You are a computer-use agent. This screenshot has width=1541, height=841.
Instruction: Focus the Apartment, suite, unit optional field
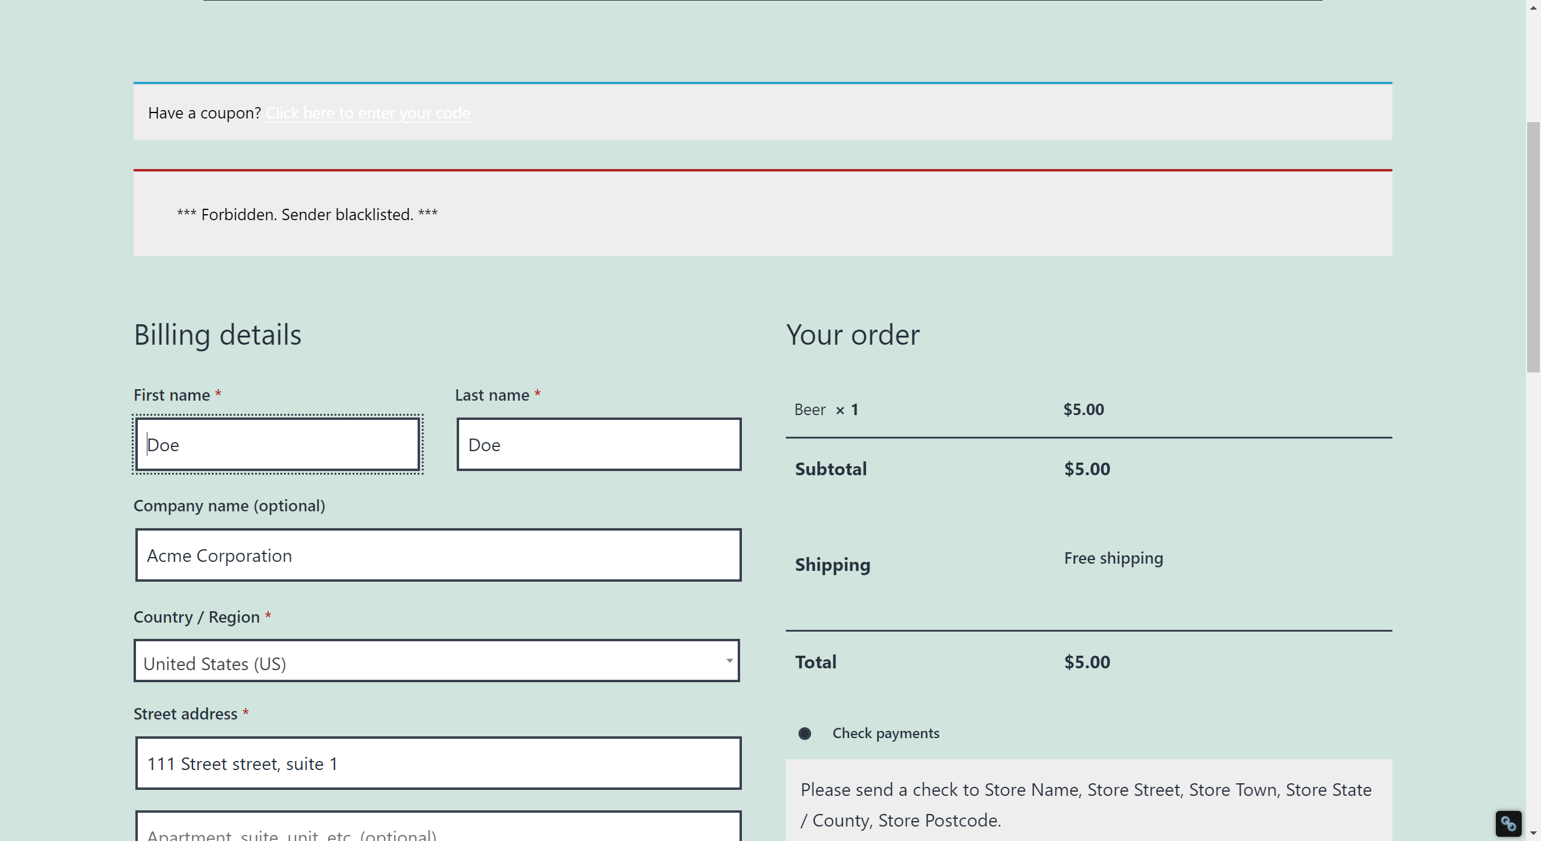[x=437, y=830]
